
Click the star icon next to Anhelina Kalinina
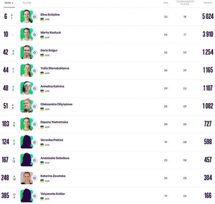(34, 89)
